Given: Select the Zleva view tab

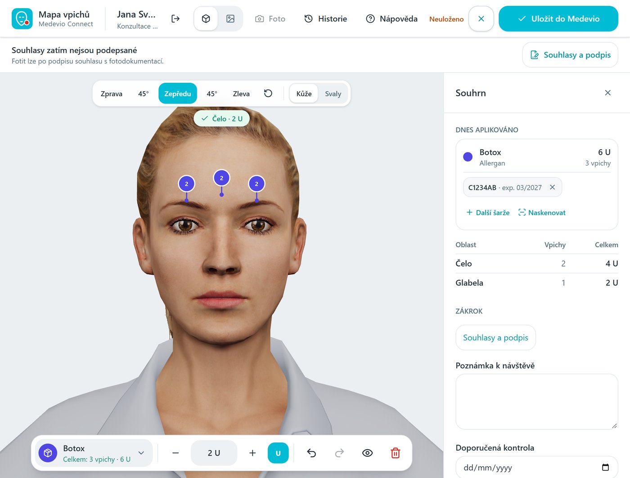Looking at the screenshot, I should coord(241,94).
